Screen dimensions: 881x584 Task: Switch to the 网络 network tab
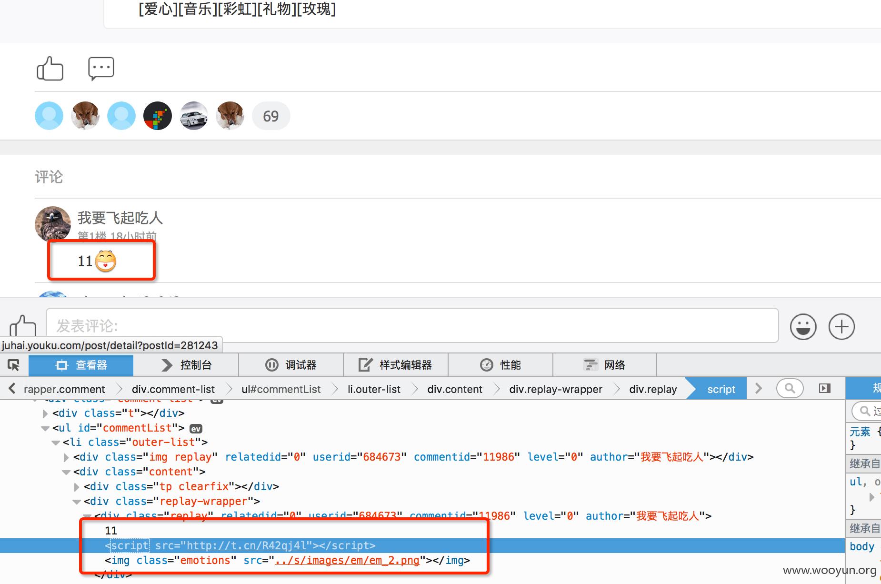click(605, 365)
